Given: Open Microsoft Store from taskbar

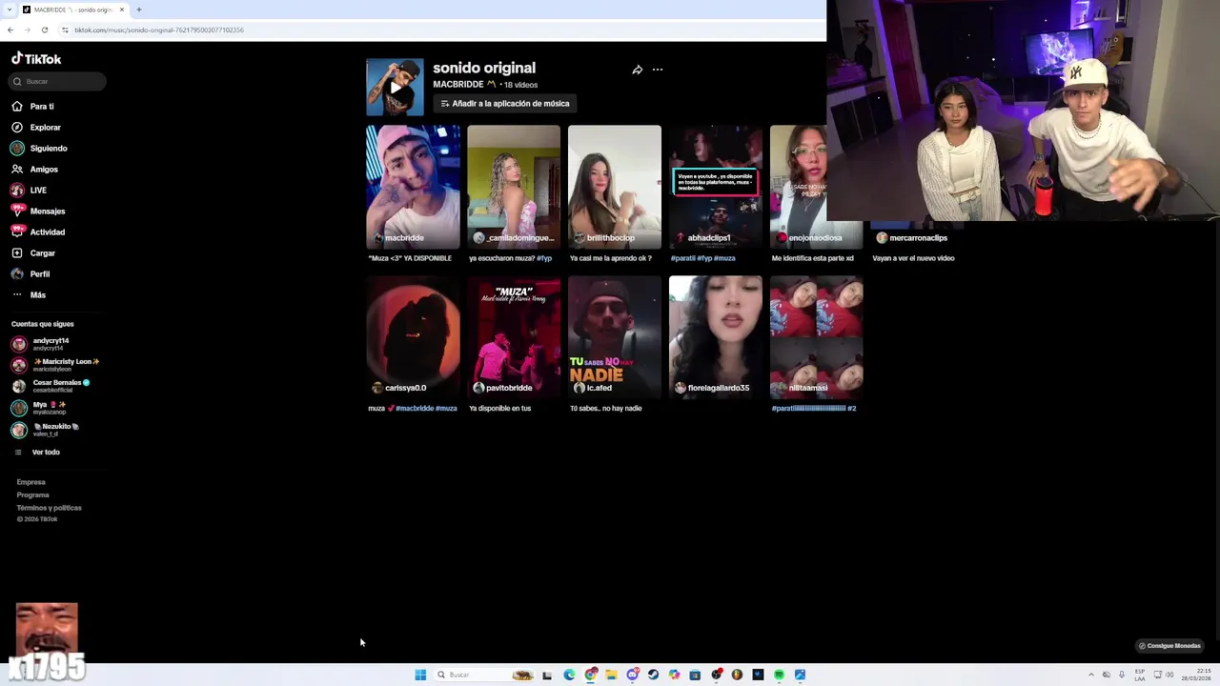Looking at the screenshot, I should 695,675.
